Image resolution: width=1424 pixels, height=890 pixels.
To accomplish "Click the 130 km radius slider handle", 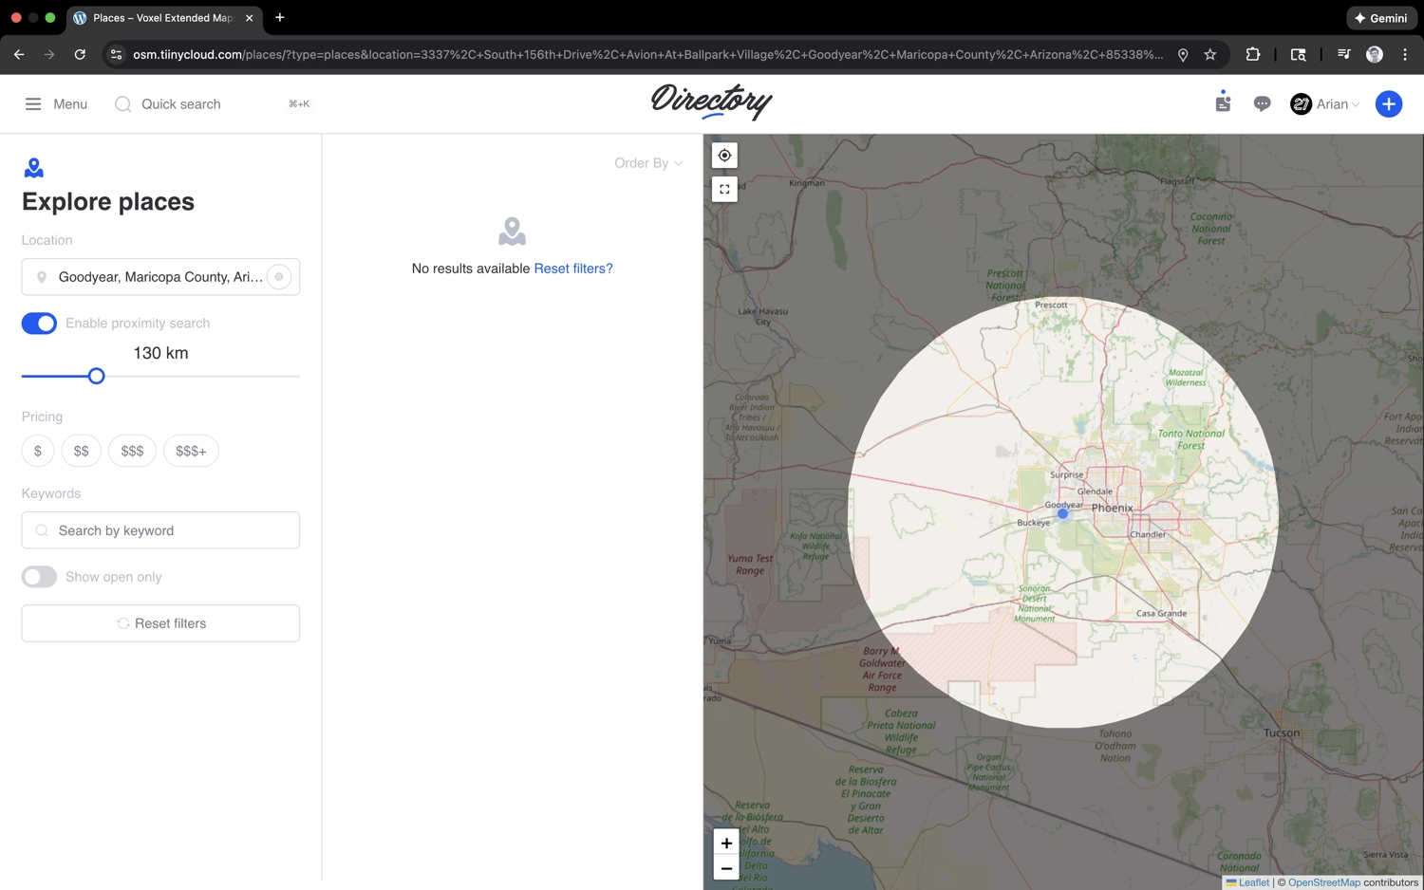I will 96,377.
